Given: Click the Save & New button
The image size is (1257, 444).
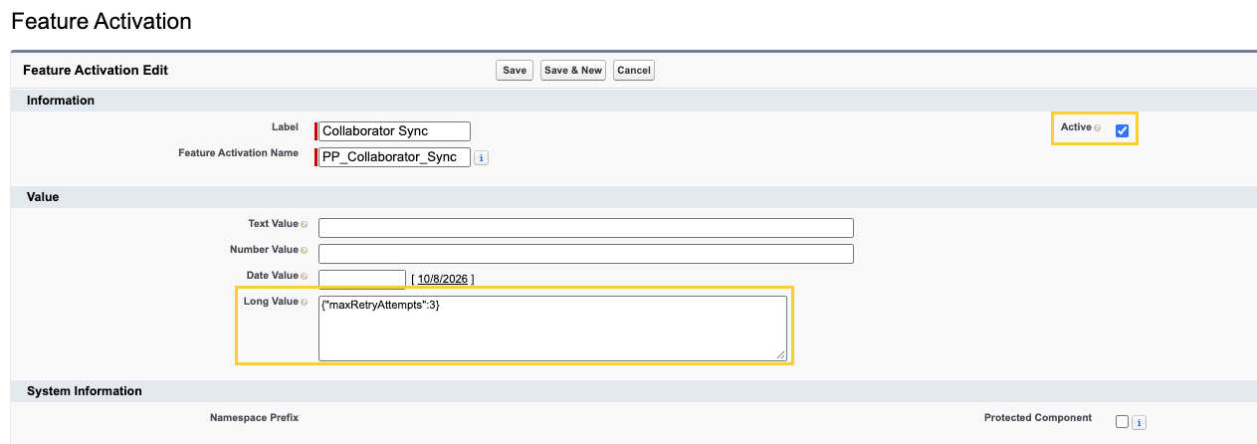Looking at the screenshot, I should 573,71.
